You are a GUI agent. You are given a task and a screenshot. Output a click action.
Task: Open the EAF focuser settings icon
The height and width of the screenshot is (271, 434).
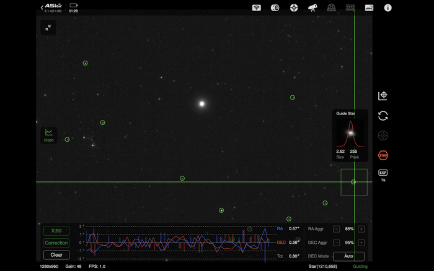tap(350, 8)
